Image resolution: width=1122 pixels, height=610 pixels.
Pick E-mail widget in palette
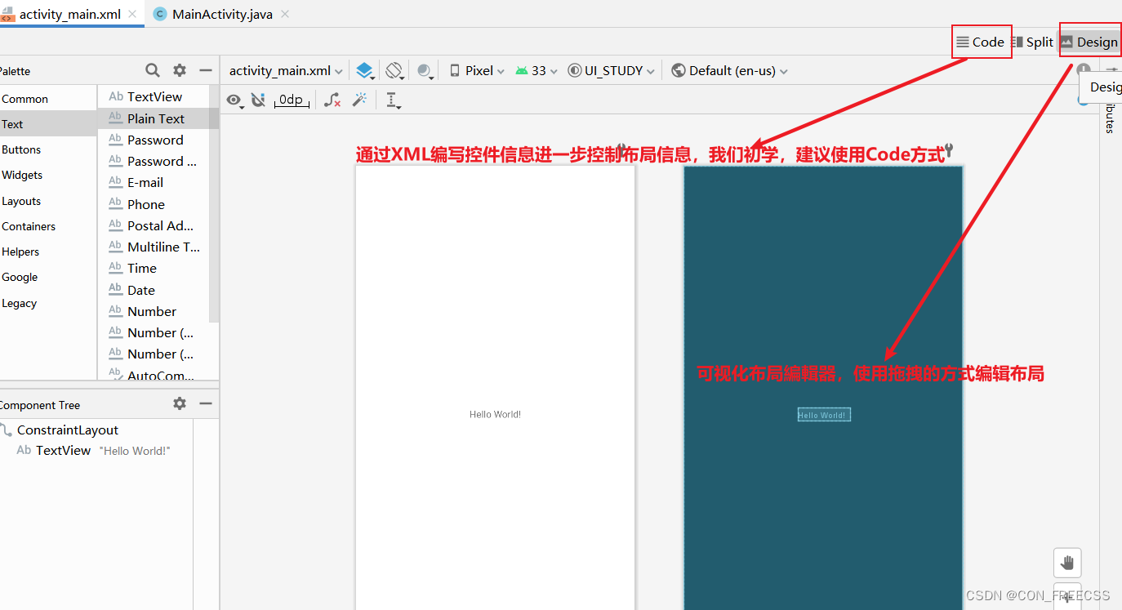click(154, 182)
